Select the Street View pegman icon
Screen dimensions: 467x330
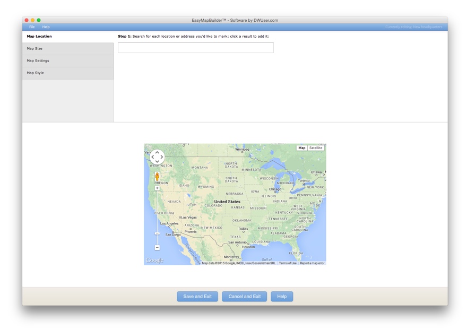pos(157,176)
